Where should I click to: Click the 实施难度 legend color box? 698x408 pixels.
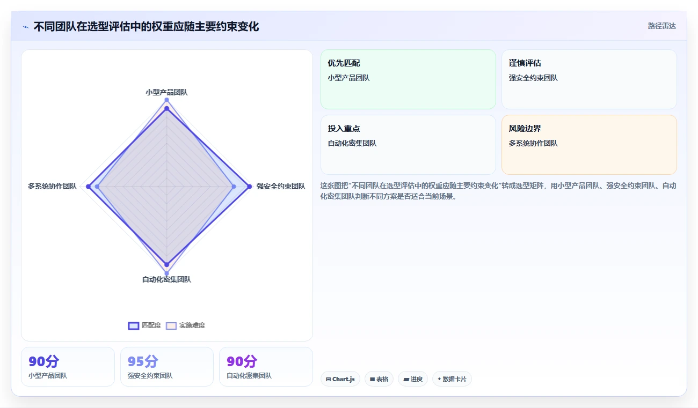[x=171, y=325]
